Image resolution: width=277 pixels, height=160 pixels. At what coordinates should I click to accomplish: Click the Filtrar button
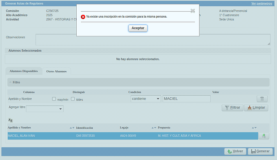pyautogui.click(x=232, y=108)
